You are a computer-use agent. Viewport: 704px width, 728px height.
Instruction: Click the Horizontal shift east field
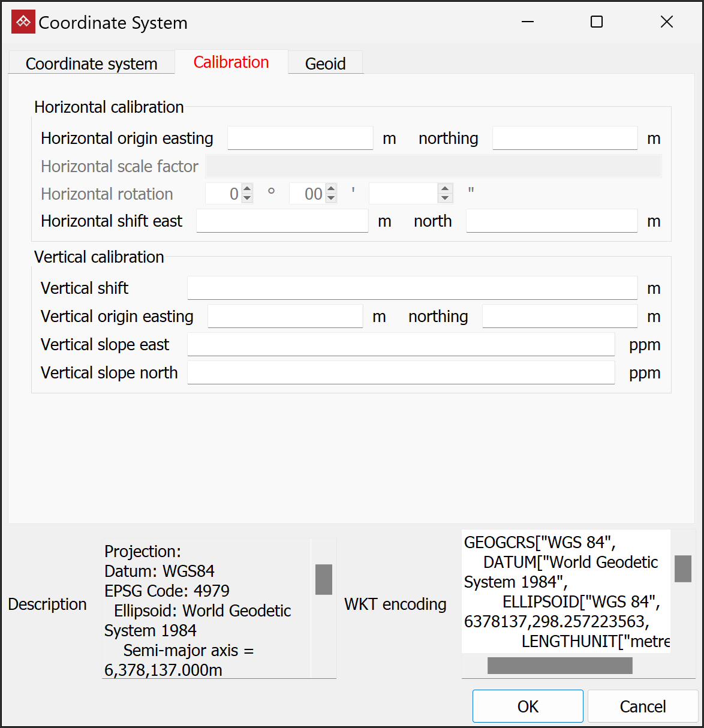click(x=282, y=221)
